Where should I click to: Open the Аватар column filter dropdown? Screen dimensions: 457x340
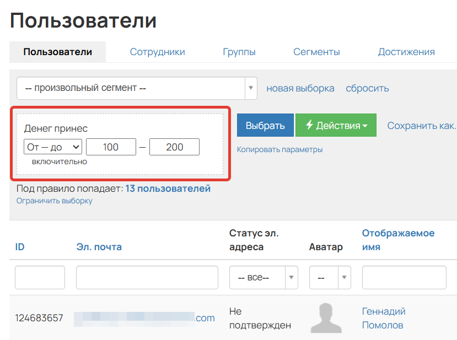pos(329,277)
